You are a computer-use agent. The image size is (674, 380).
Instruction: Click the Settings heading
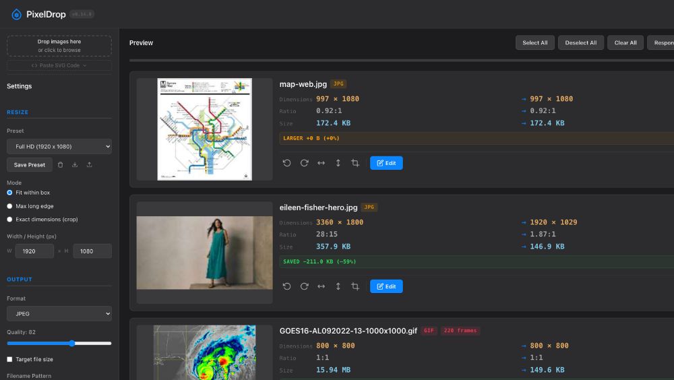[x=20, y=86]
